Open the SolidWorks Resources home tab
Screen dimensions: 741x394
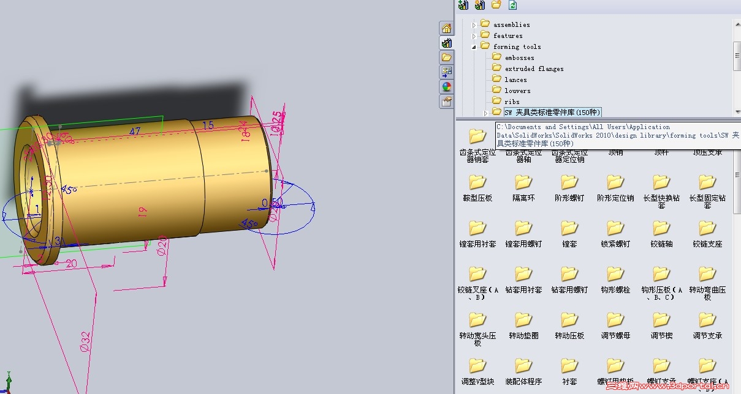pos(447,28)
